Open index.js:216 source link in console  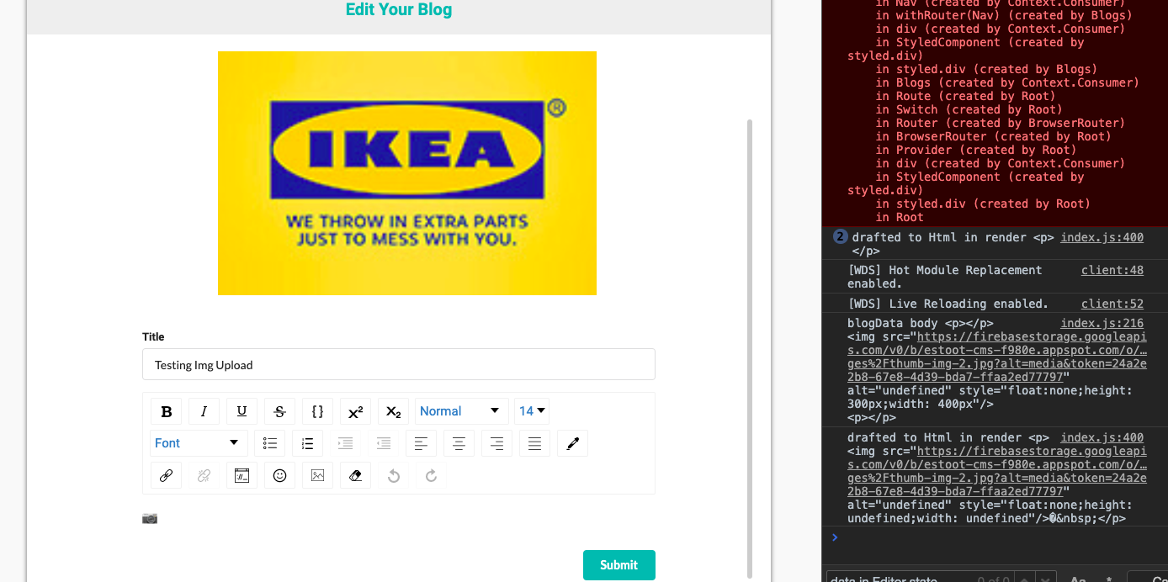1102,324
